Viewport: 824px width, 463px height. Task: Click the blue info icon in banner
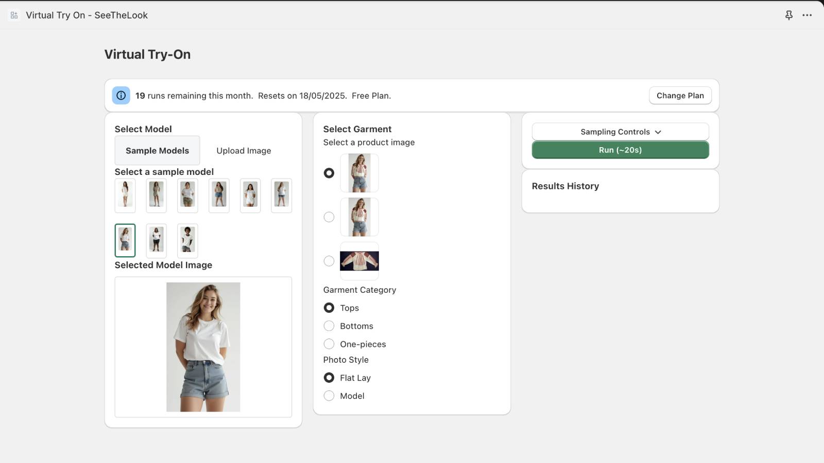pyautogui.click(x=121, y=95)
